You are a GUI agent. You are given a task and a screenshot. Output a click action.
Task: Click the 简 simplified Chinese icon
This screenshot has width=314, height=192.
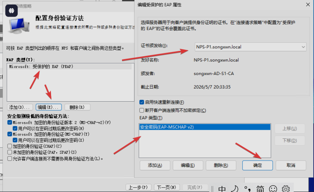(260, 189)
